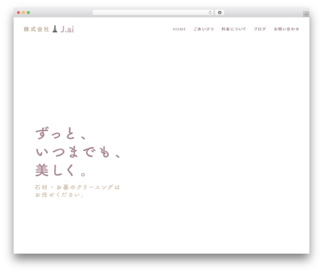Click the headline line いつまでも、
Image resolution: width=323 pixels, height=273 pixels.
pos(78,152)
